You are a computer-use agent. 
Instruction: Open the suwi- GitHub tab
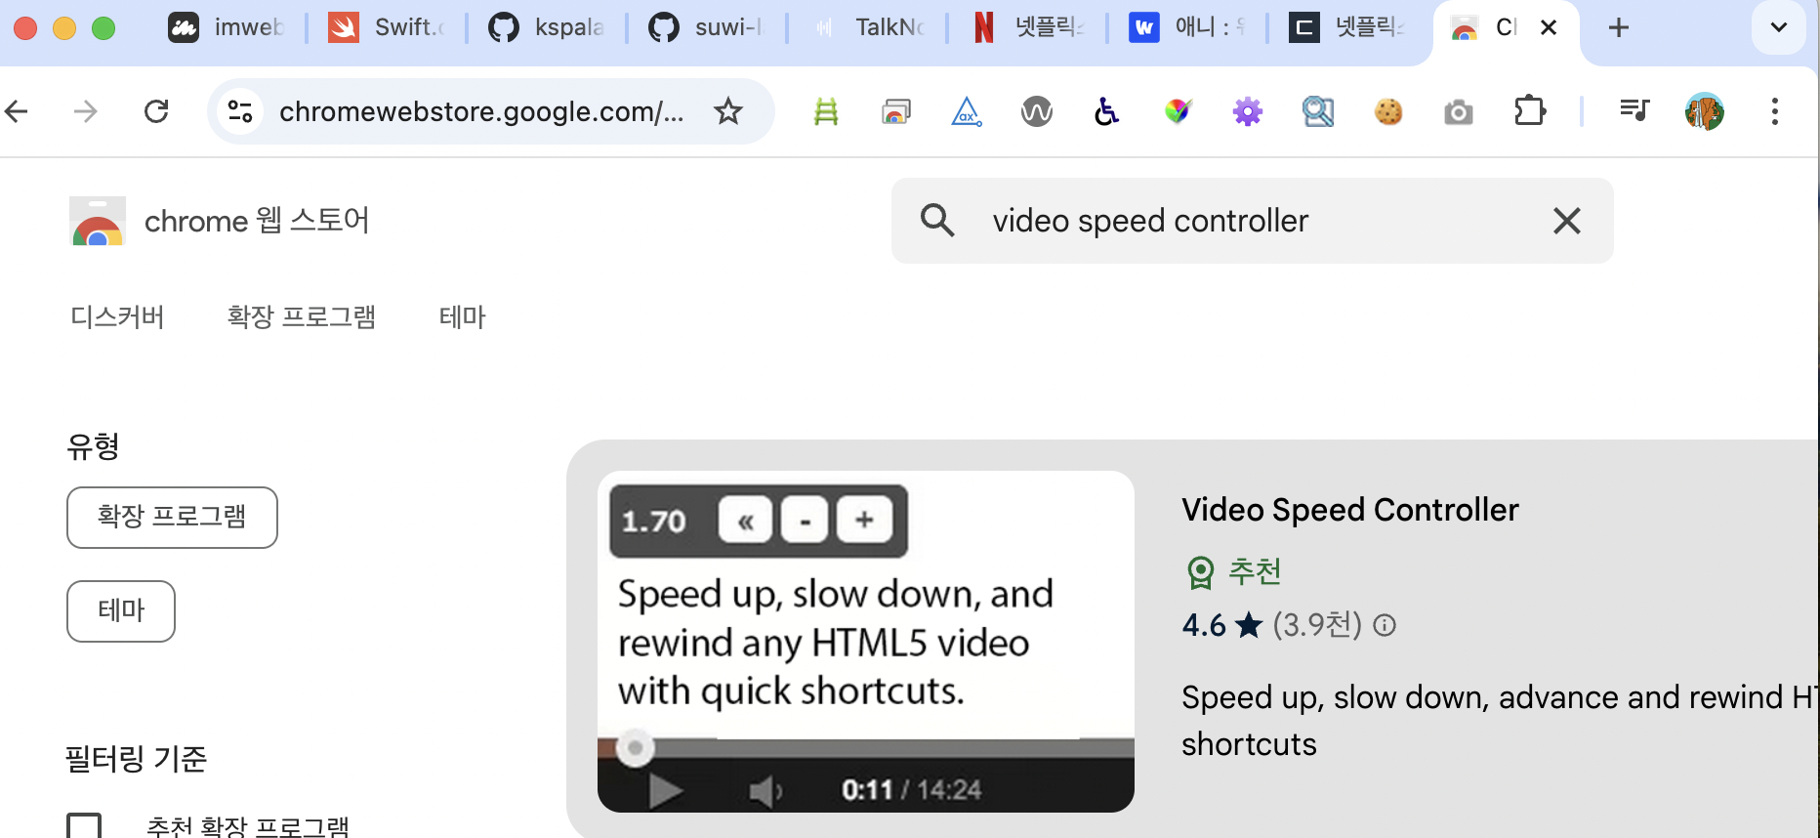[x=706, y=27]
